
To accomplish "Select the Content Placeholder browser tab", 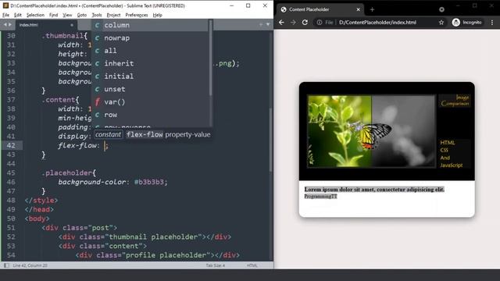I will [x=320, y=9].
